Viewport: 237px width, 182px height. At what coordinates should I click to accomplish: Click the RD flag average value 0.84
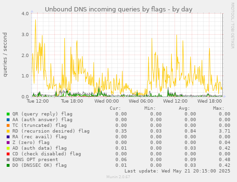click(190, 131)
